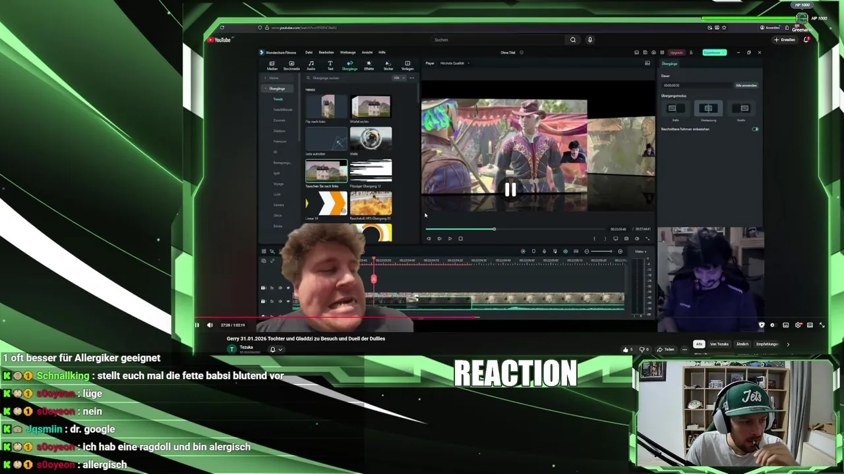Click the YouTube Erstellen button
Screen dimensions: 844x474
coord(785,39)
